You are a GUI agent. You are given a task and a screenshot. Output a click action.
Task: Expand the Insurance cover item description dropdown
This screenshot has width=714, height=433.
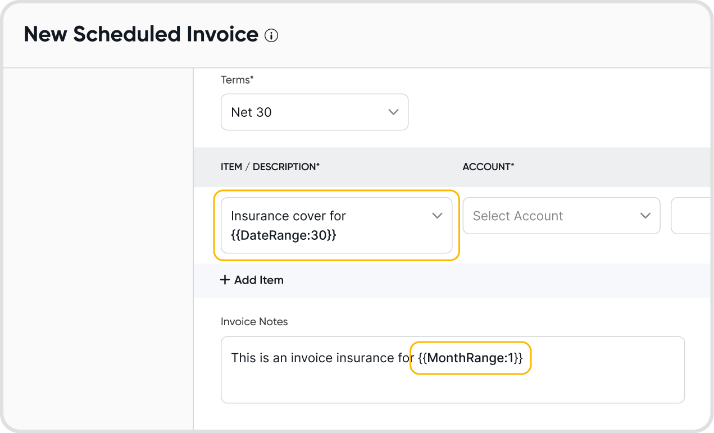tap(336, 225)
